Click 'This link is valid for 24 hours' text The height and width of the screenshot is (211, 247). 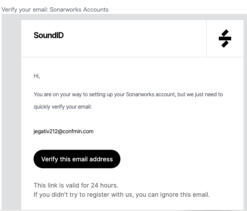(x=76, y=185)
